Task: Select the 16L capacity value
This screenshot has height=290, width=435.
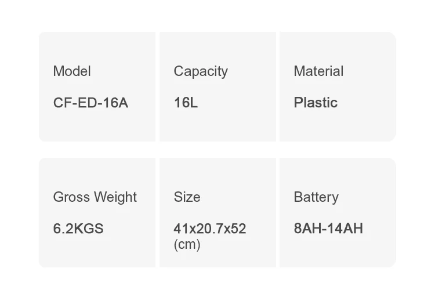Action: click(x=186, y=103)
